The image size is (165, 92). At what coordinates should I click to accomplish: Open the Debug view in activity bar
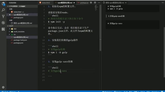3,23
